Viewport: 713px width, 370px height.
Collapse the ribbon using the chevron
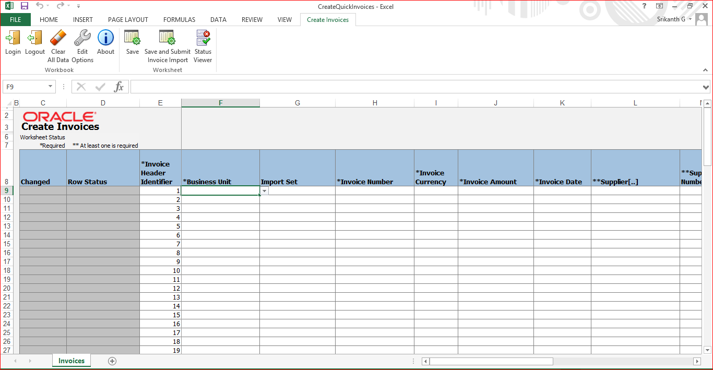pyautogui.click(x=706, y=70)
